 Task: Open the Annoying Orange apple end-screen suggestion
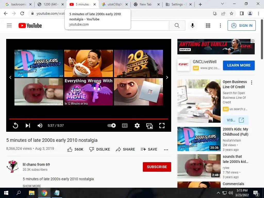click(x=39, y=92)
